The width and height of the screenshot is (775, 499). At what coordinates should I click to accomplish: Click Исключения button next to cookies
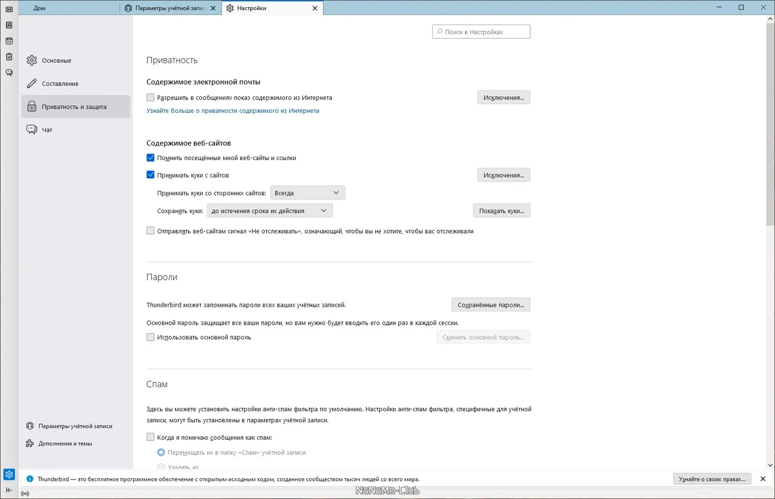click(504, 175)
